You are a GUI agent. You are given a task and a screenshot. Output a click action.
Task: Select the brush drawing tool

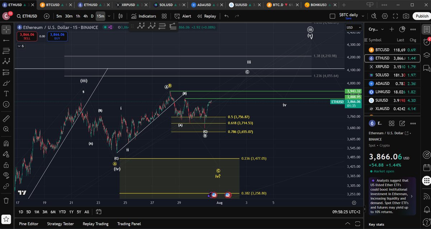[6, 83]
